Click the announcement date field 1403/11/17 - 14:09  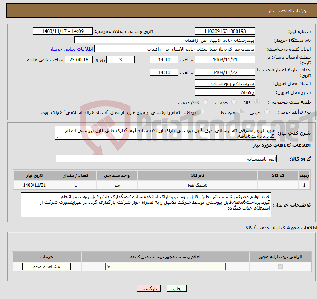click(x=63, y=31)
